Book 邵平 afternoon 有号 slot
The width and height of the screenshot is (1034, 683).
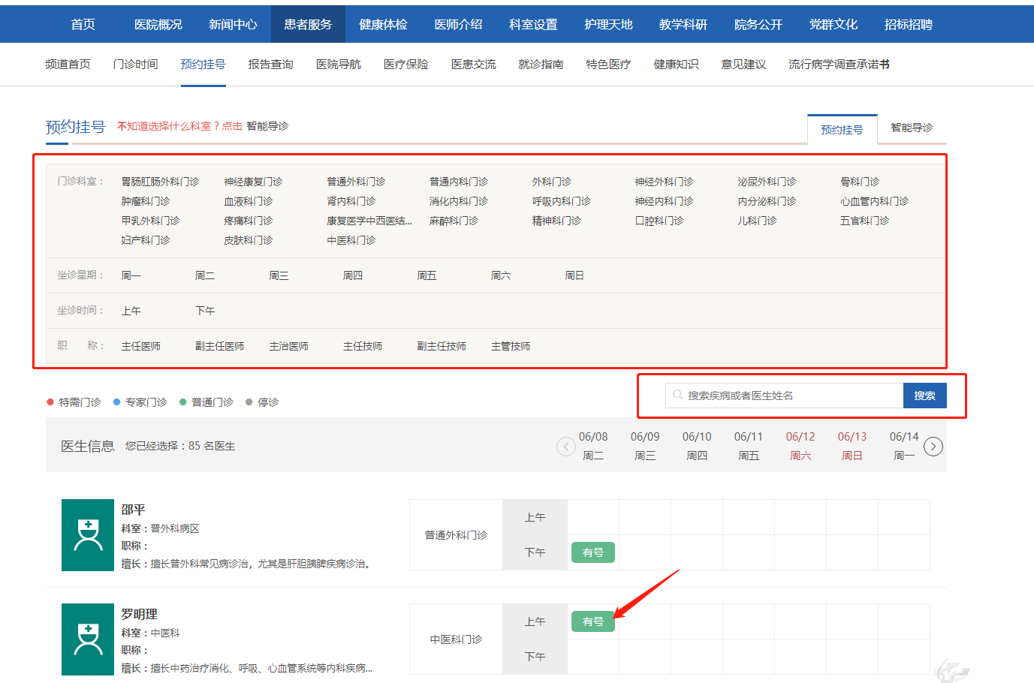point(593,552)
